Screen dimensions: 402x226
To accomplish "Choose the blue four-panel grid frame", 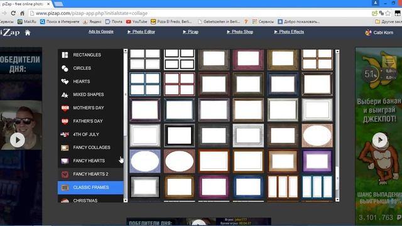I will [145, 84].
